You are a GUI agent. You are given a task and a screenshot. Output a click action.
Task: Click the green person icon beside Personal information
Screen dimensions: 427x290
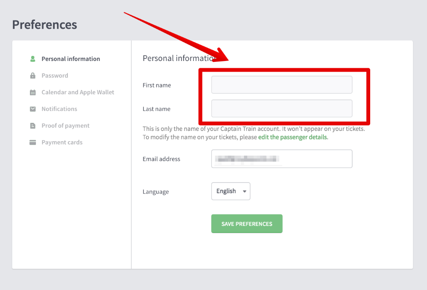tap(33, 59)
